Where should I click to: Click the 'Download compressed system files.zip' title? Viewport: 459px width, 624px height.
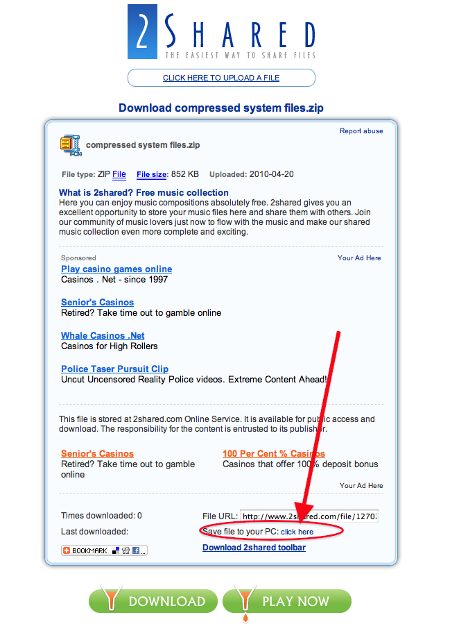pyautogui.click(x=221, y=108)
